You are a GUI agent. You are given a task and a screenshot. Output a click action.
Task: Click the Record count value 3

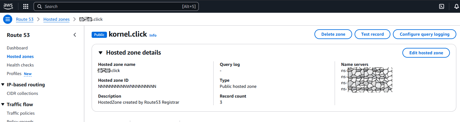221,102
